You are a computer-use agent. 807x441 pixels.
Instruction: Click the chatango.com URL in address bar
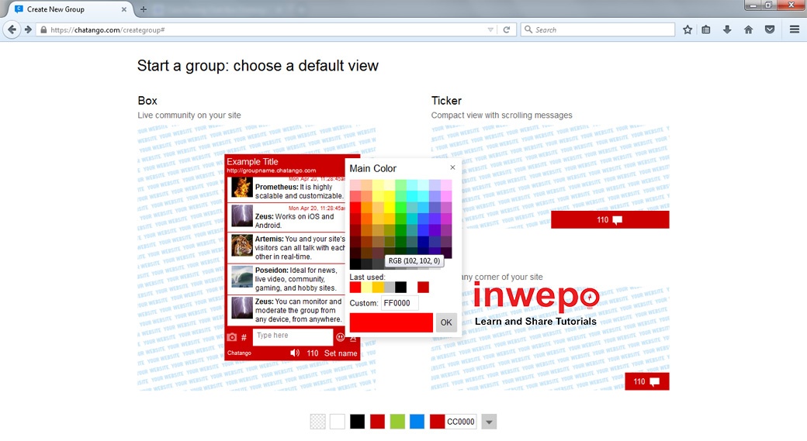(108, 29)
